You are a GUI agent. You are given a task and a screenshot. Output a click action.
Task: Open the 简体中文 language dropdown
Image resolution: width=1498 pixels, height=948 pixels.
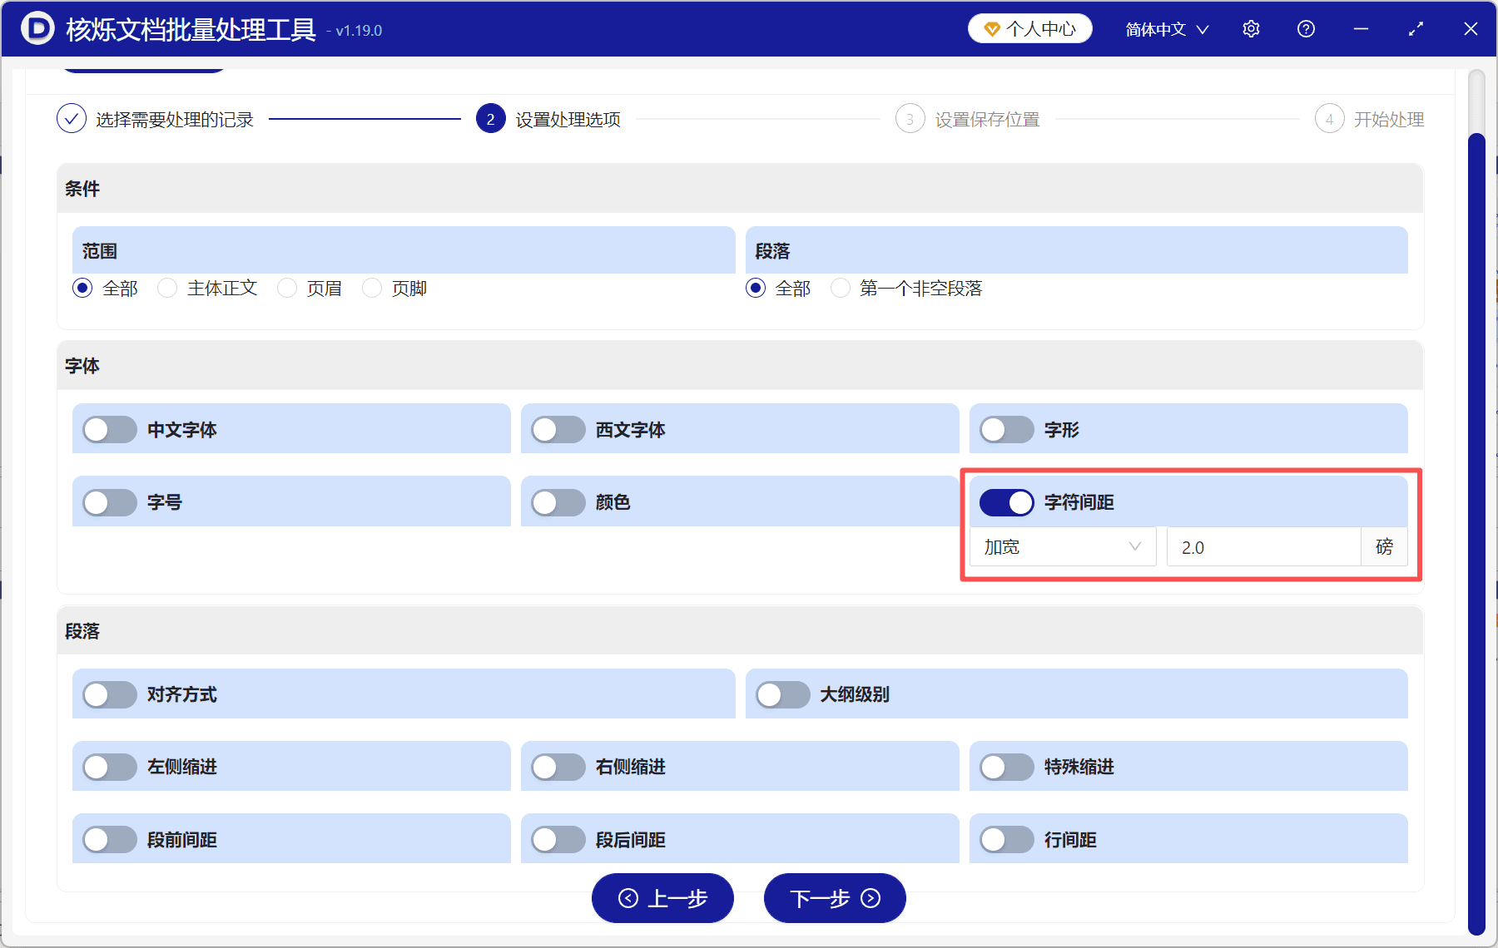pyautogui.click(x=1165, y=28)
